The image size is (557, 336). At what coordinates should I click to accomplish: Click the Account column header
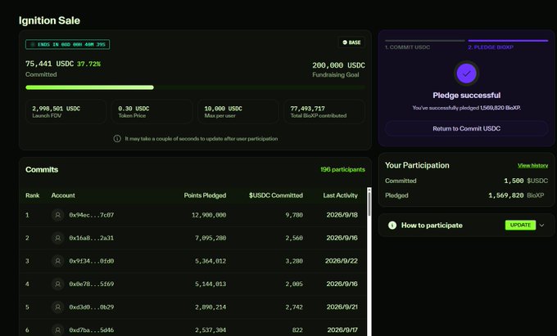[x=63, y=195]
